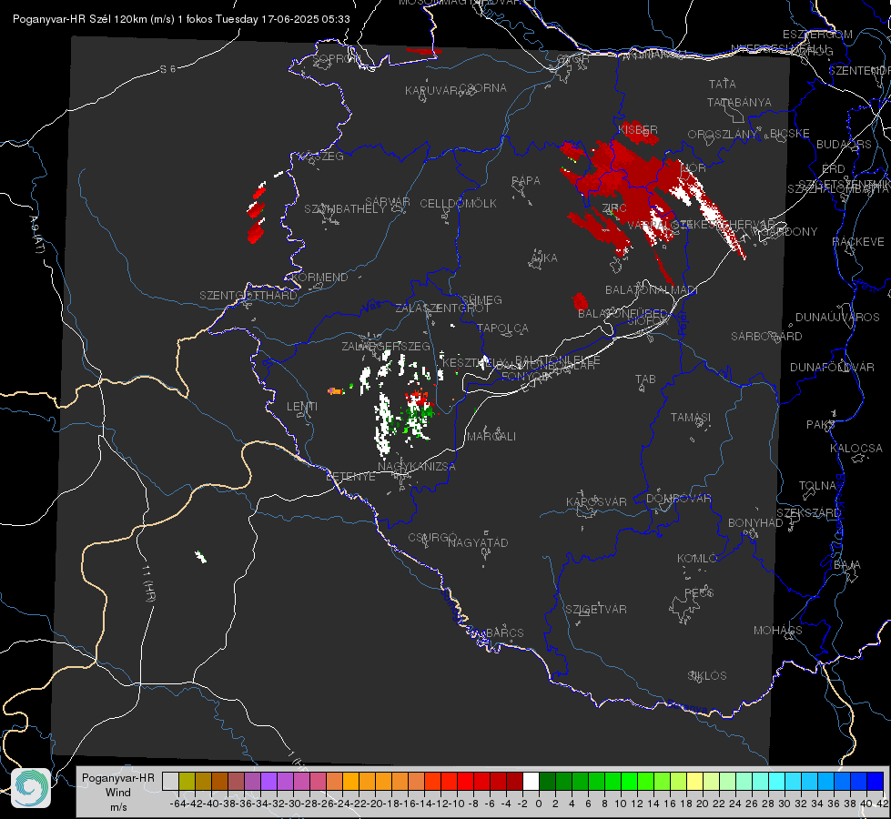Viewport: 891px width, 819px height.
Task: Select the KÖRMEND label
Action: tap(319, 278)
